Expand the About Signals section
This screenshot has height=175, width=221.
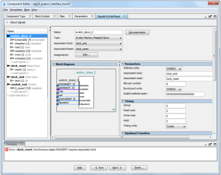coord(7,22)
